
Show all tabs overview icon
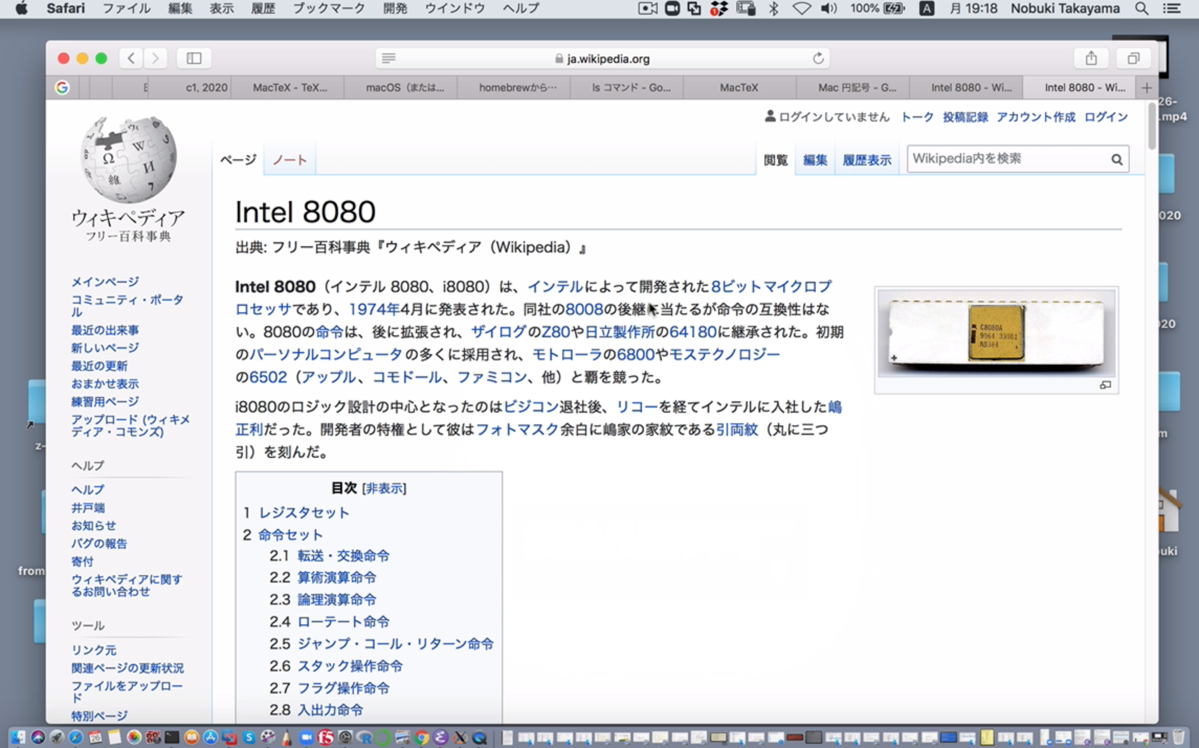[x=1134, y=58]
